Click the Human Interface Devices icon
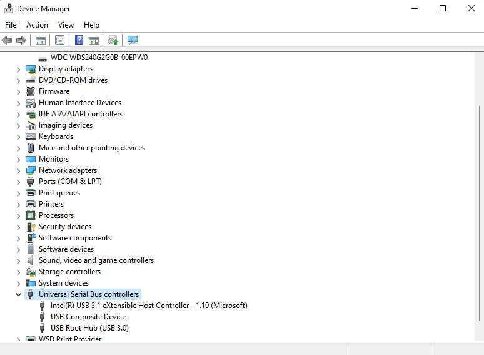 pos(31,103)
